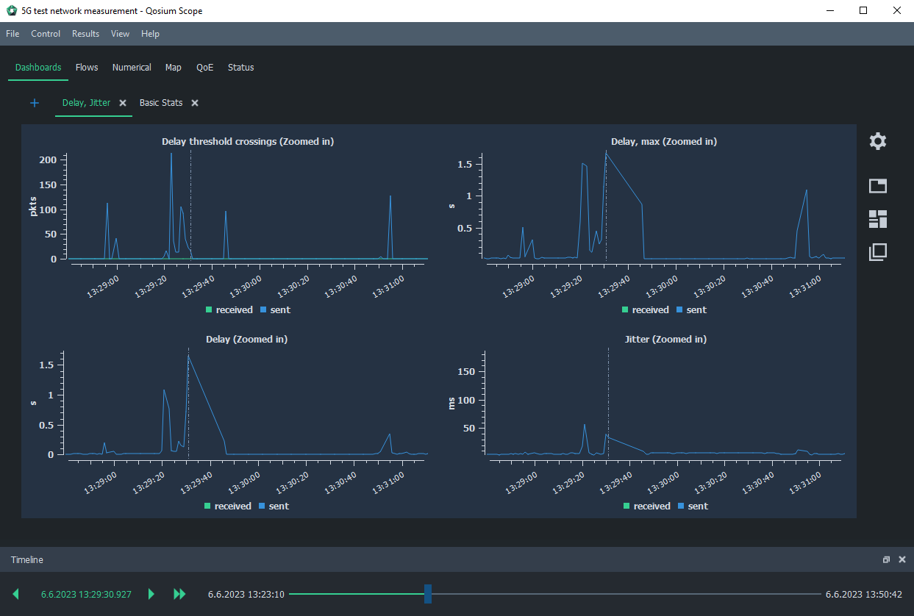Fast forward timeline with double arrow
Image resolution: width=914 pixels, height=616 pixels.
tap(179, 594)
